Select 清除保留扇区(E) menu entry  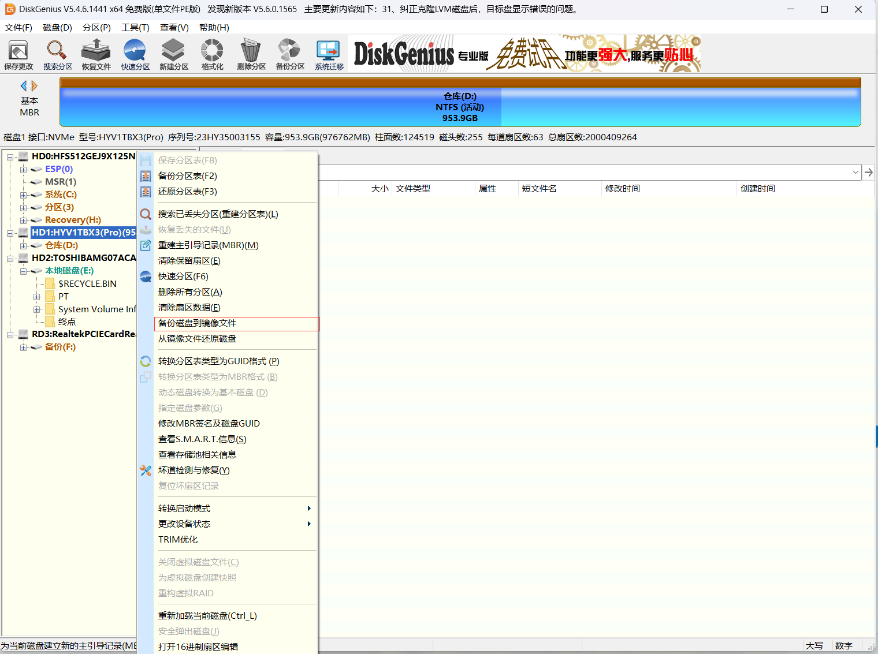(236, 261)
